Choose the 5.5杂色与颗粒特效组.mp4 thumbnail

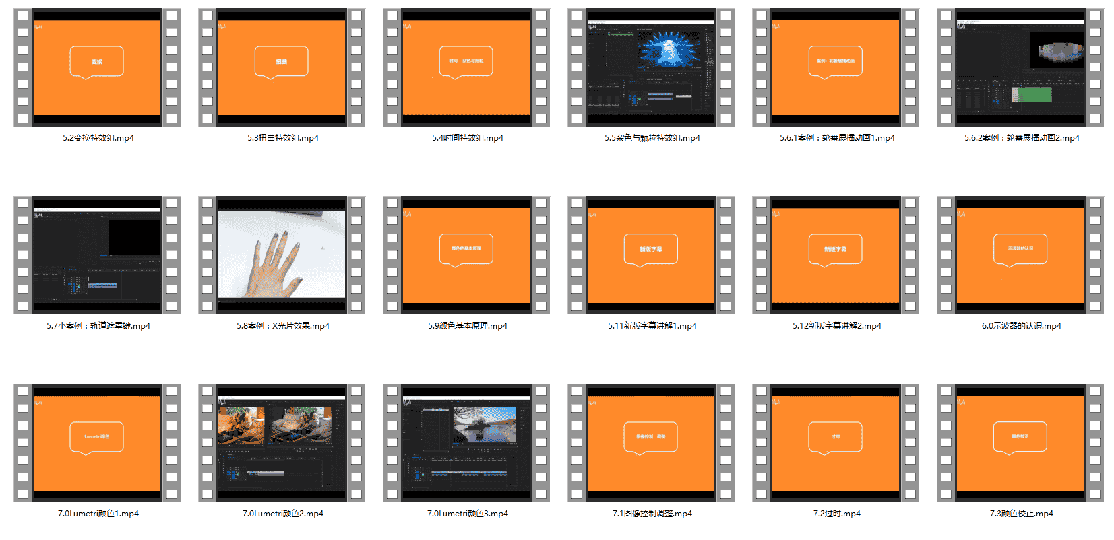tap(651, 67)
